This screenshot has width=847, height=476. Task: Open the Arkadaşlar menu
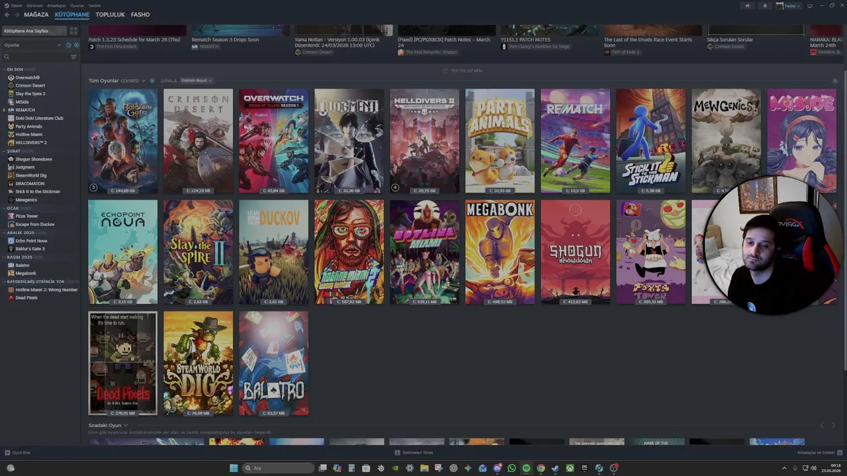click(x=56, y=5)
